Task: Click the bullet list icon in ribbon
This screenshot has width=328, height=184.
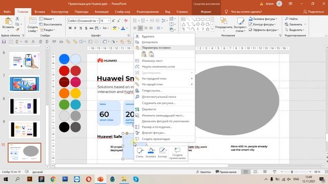Action: [x=135, y=20]
